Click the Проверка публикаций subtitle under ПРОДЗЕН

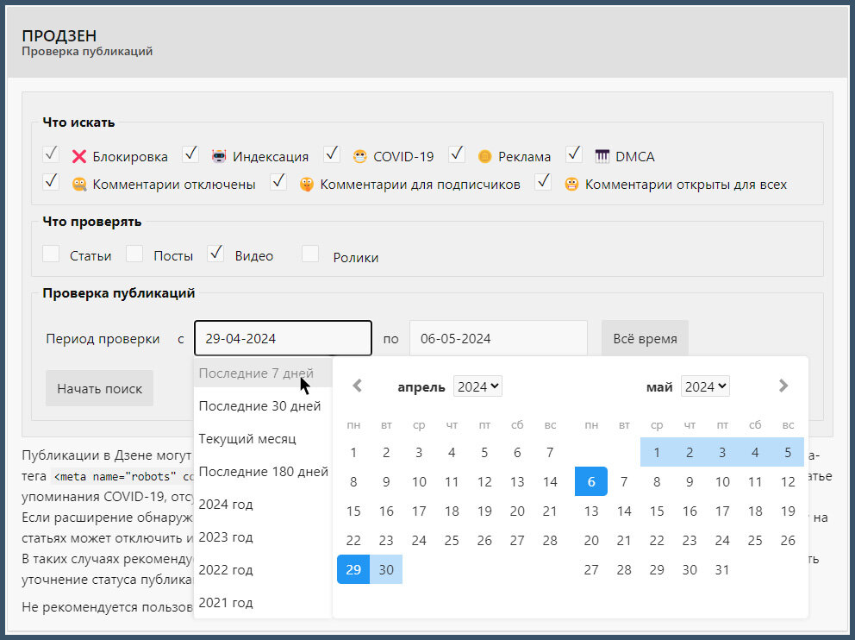(x=87, y=51)
